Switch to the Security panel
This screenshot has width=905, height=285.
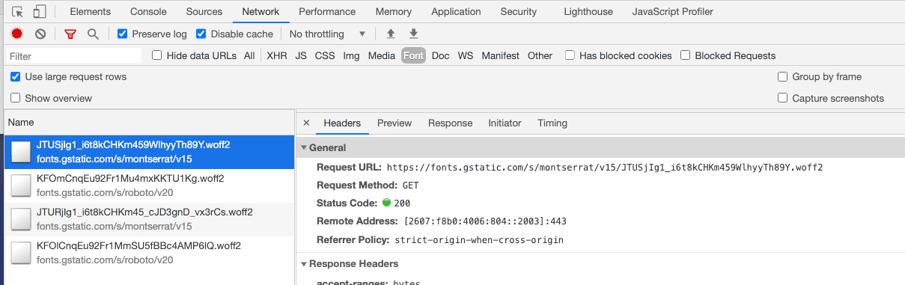519,11
